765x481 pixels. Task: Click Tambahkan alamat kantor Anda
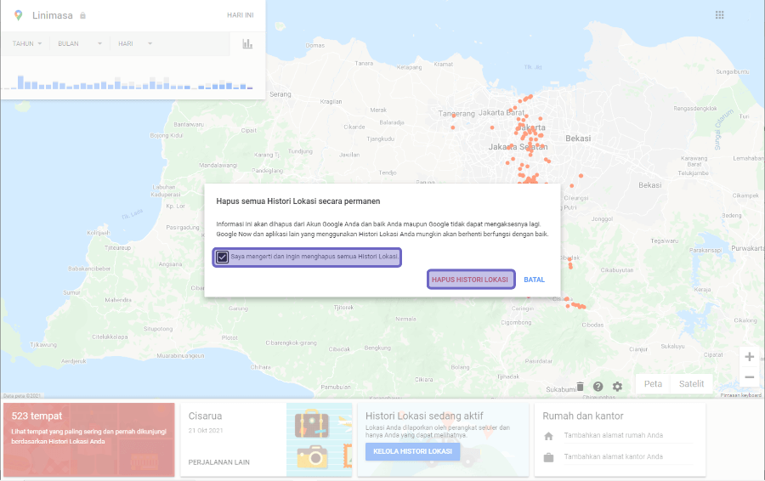pos(613,456)
